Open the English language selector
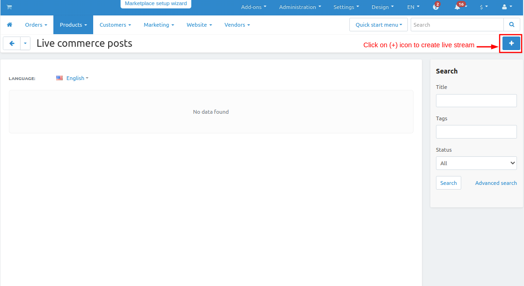Image resolution: width=524 pixels, height=286 pixels. [x=73, y=78]
